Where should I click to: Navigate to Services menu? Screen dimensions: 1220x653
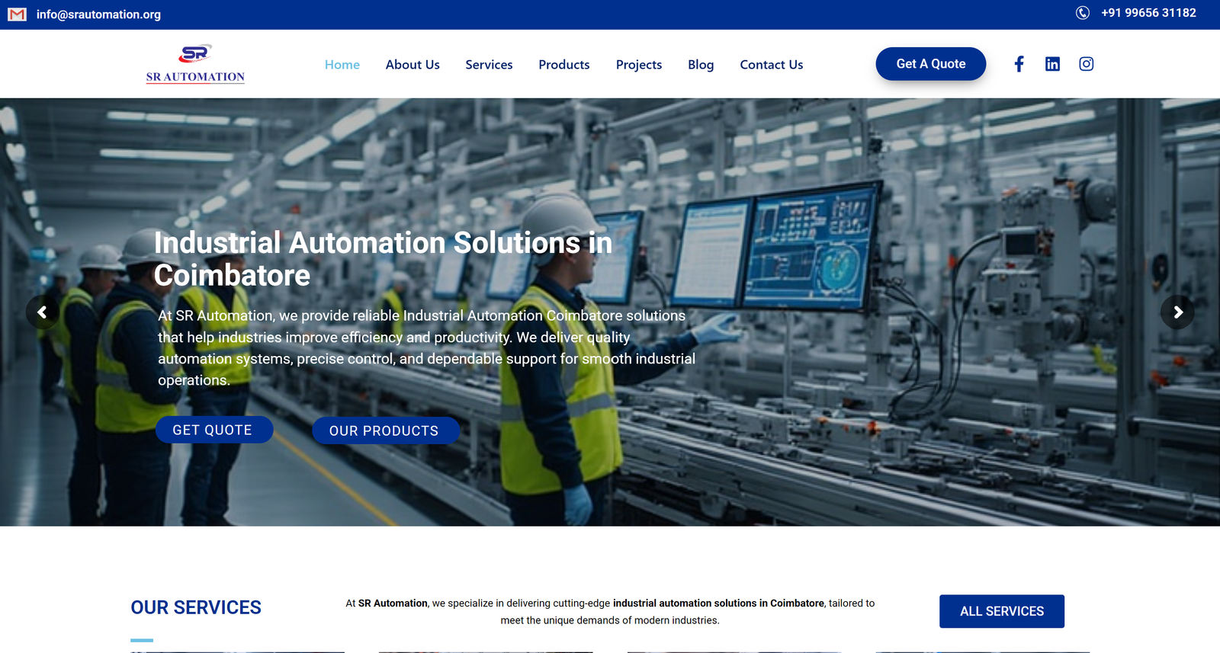point(489,65)
